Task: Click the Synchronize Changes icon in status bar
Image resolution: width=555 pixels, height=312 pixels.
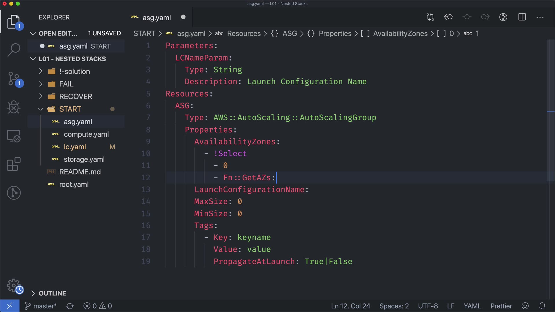Action: point(70,306)
